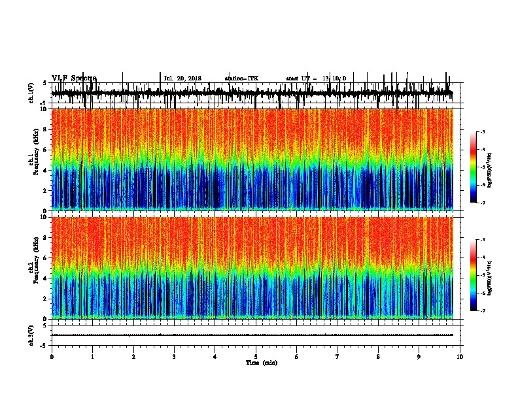Click the "-3" tick on ch.1 color bar
The width and height of the screenshot is (518, 400).
482,131
